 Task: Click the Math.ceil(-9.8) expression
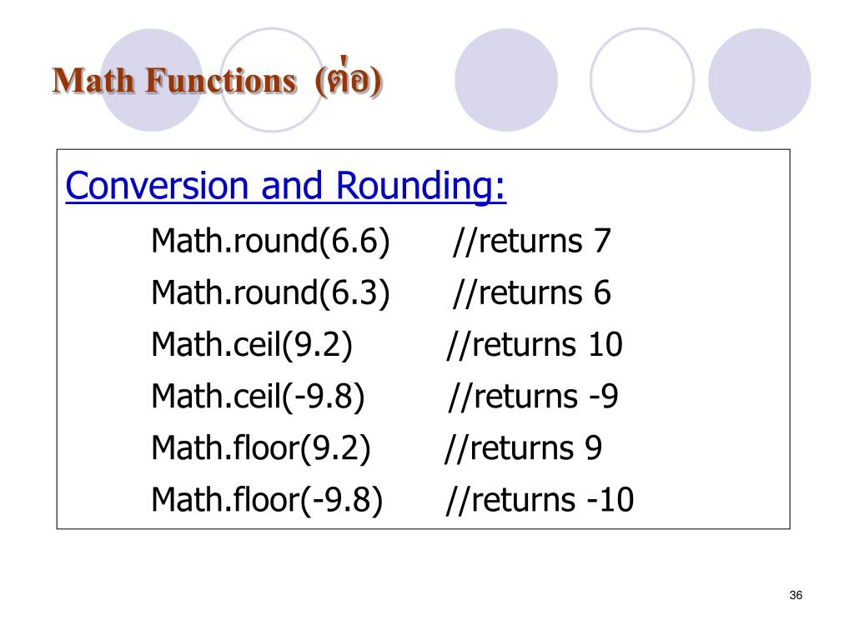pos(258,396)
